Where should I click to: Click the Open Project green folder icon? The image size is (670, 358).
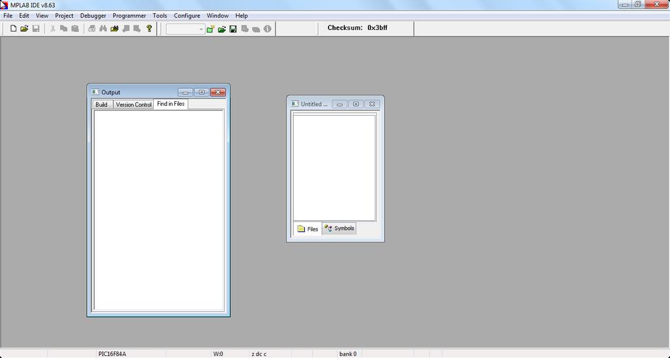coord(222,29)
